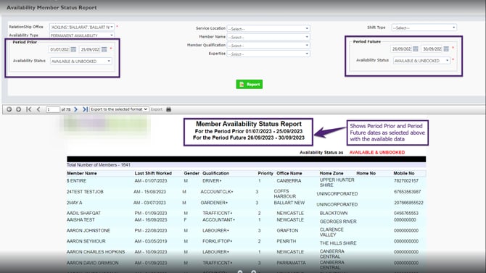Screen dimensions: 486x273
Task: Open Shift Type dropdown
Action: pos(424,28)
